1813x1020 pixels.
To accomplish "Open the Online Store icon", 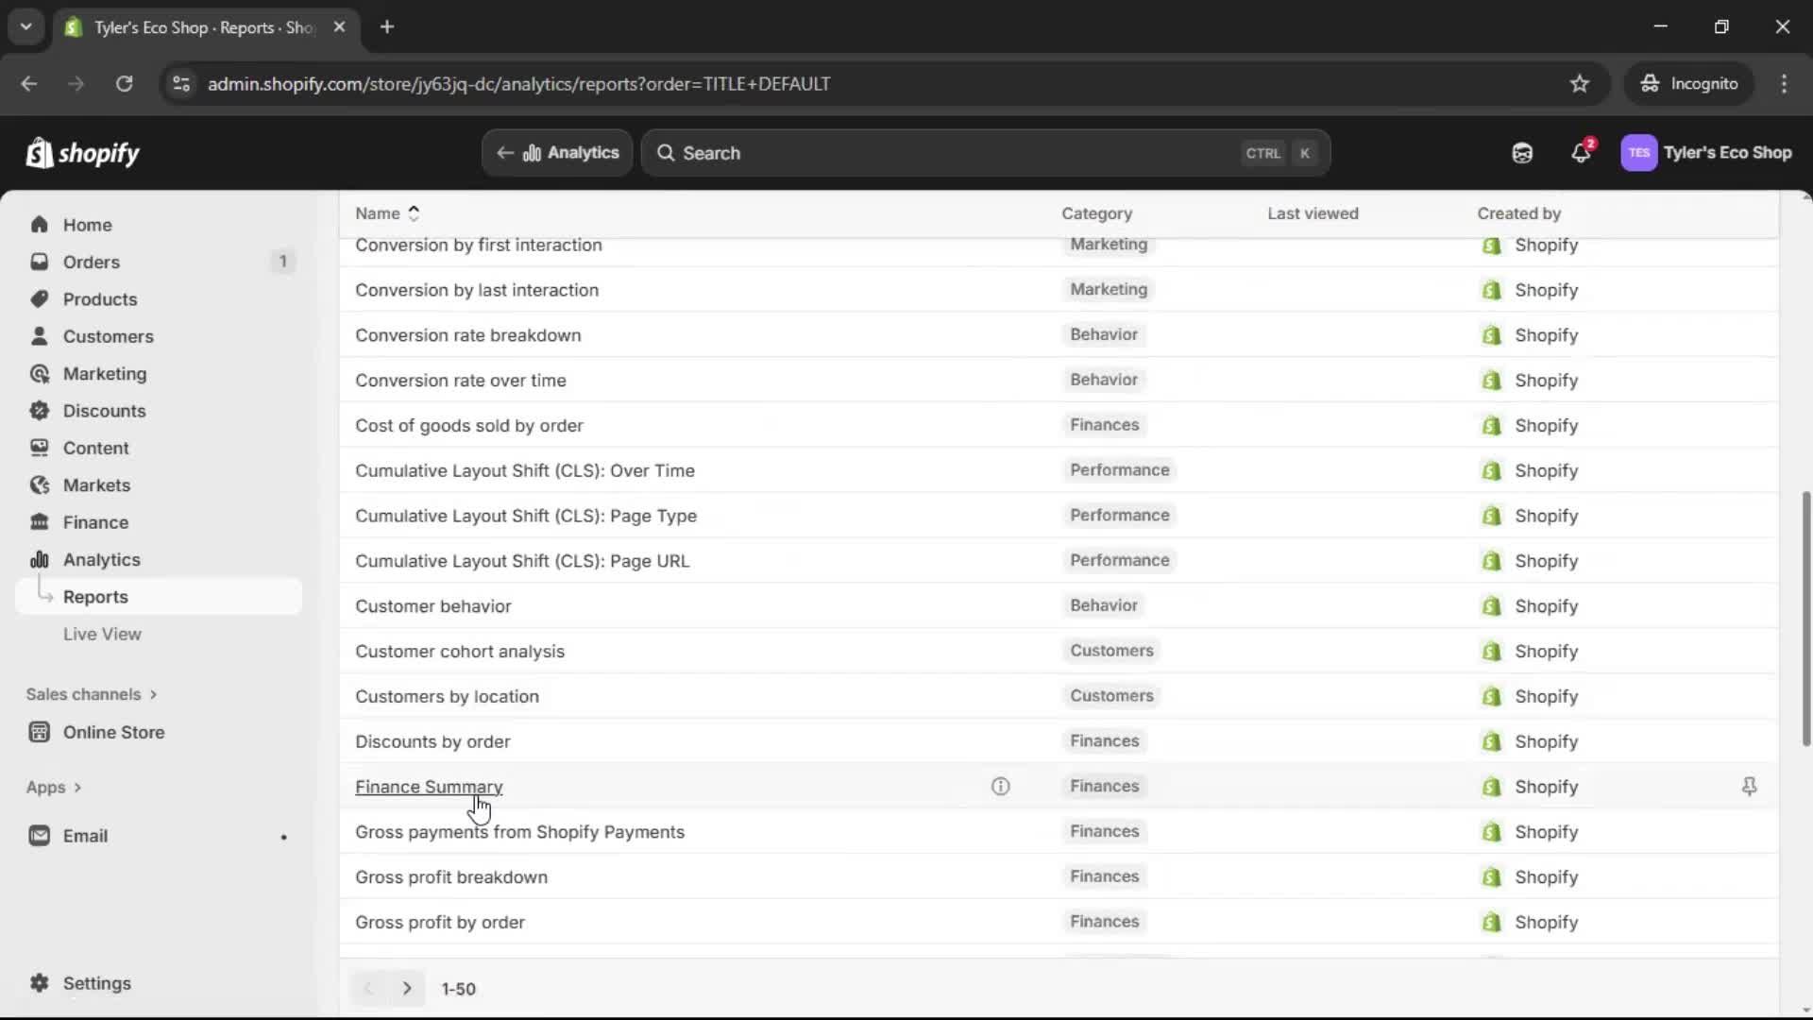I will coord(39,731).
